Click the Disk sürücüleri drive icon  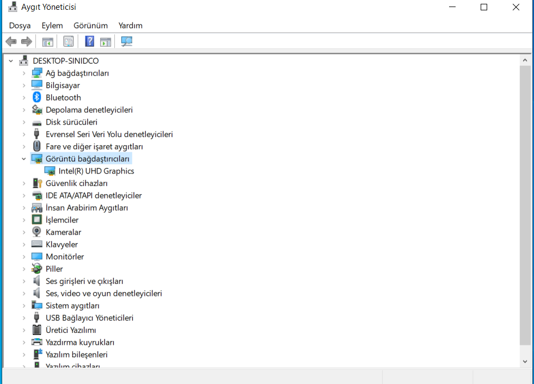(37, 122)
